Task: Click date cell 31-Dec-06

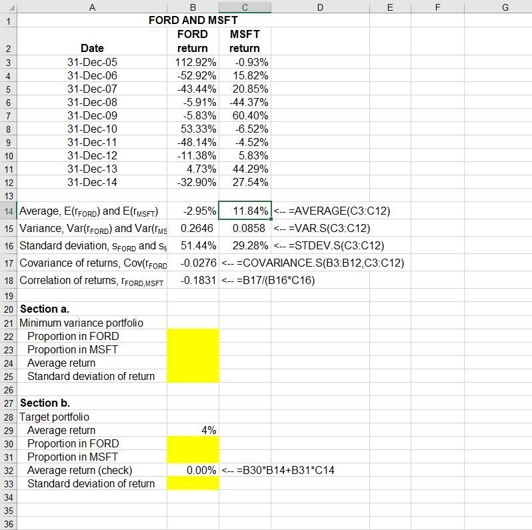Action: coord(92,75)
